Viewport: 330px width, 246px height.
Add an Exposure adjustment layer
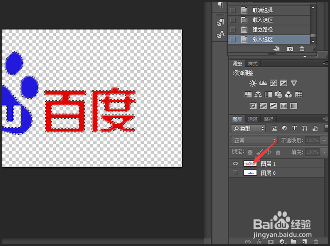coord(283,83)
